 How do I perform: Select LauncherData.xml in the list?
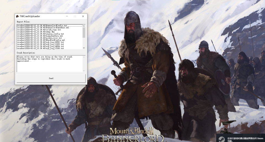[x=40, y=36]
